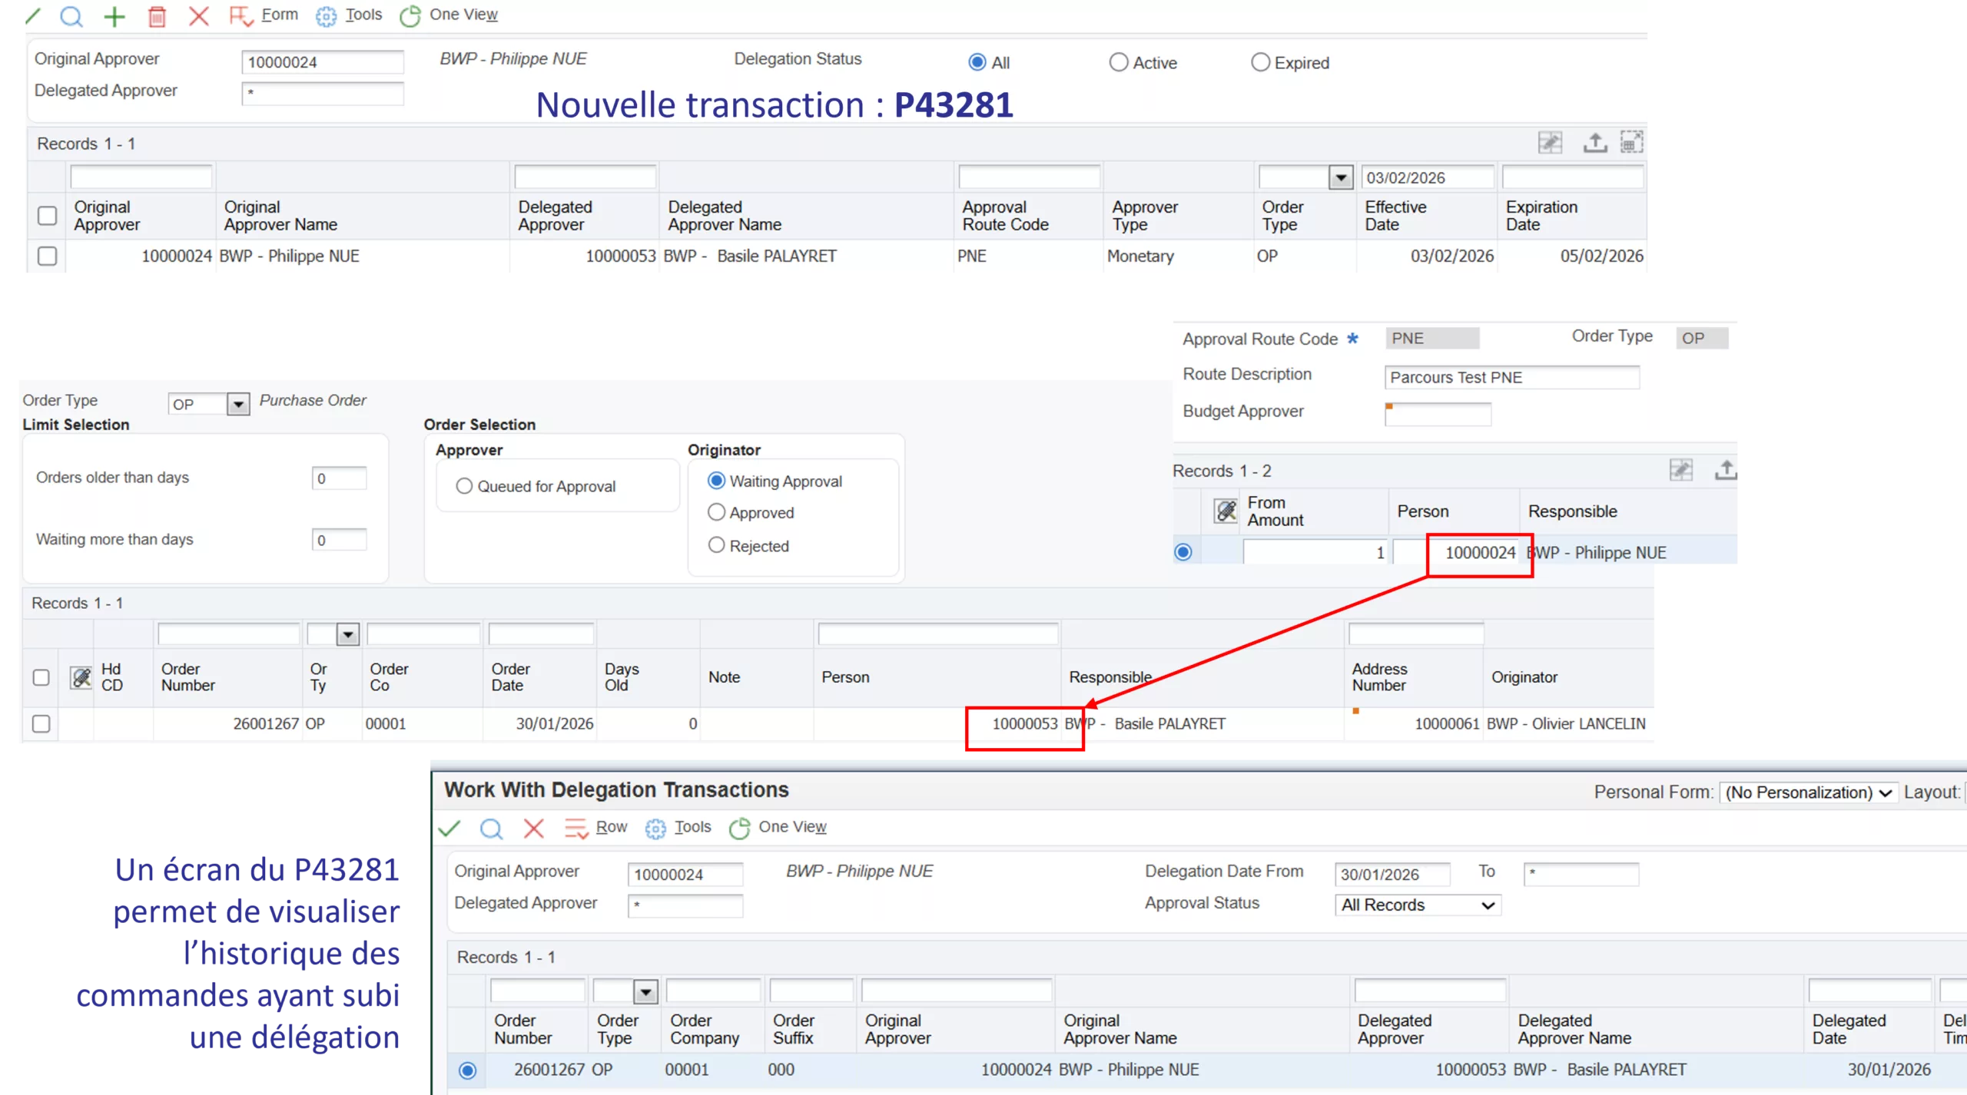Choose Queued for Approval radio button
The image size is (1967, 1095).
point(464,486)
